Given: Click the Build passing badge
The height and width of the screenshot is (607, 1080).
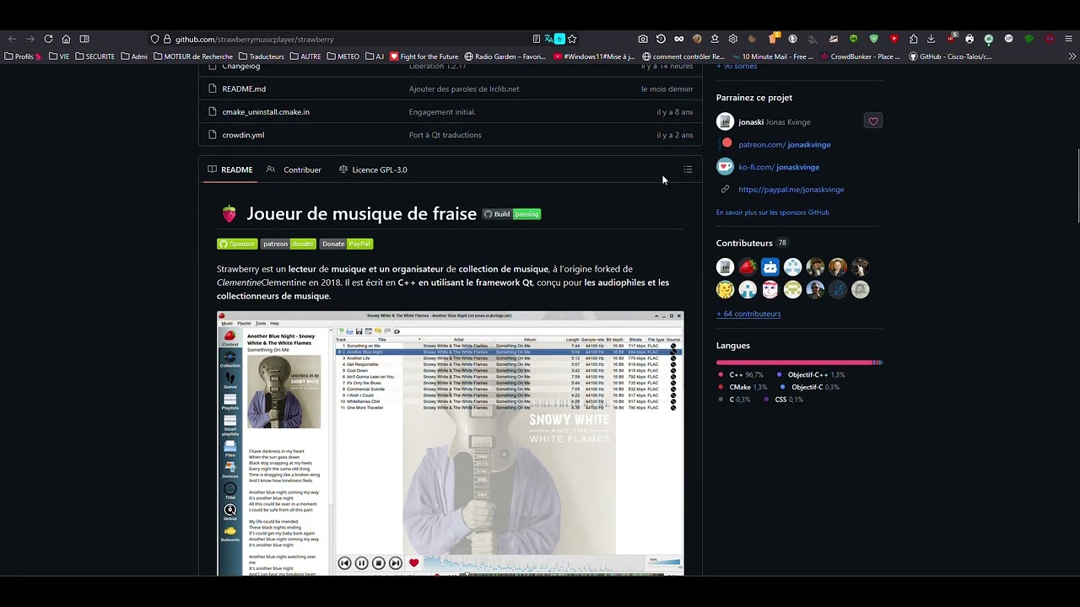Looking at the screenshot, I should (511, 214).
